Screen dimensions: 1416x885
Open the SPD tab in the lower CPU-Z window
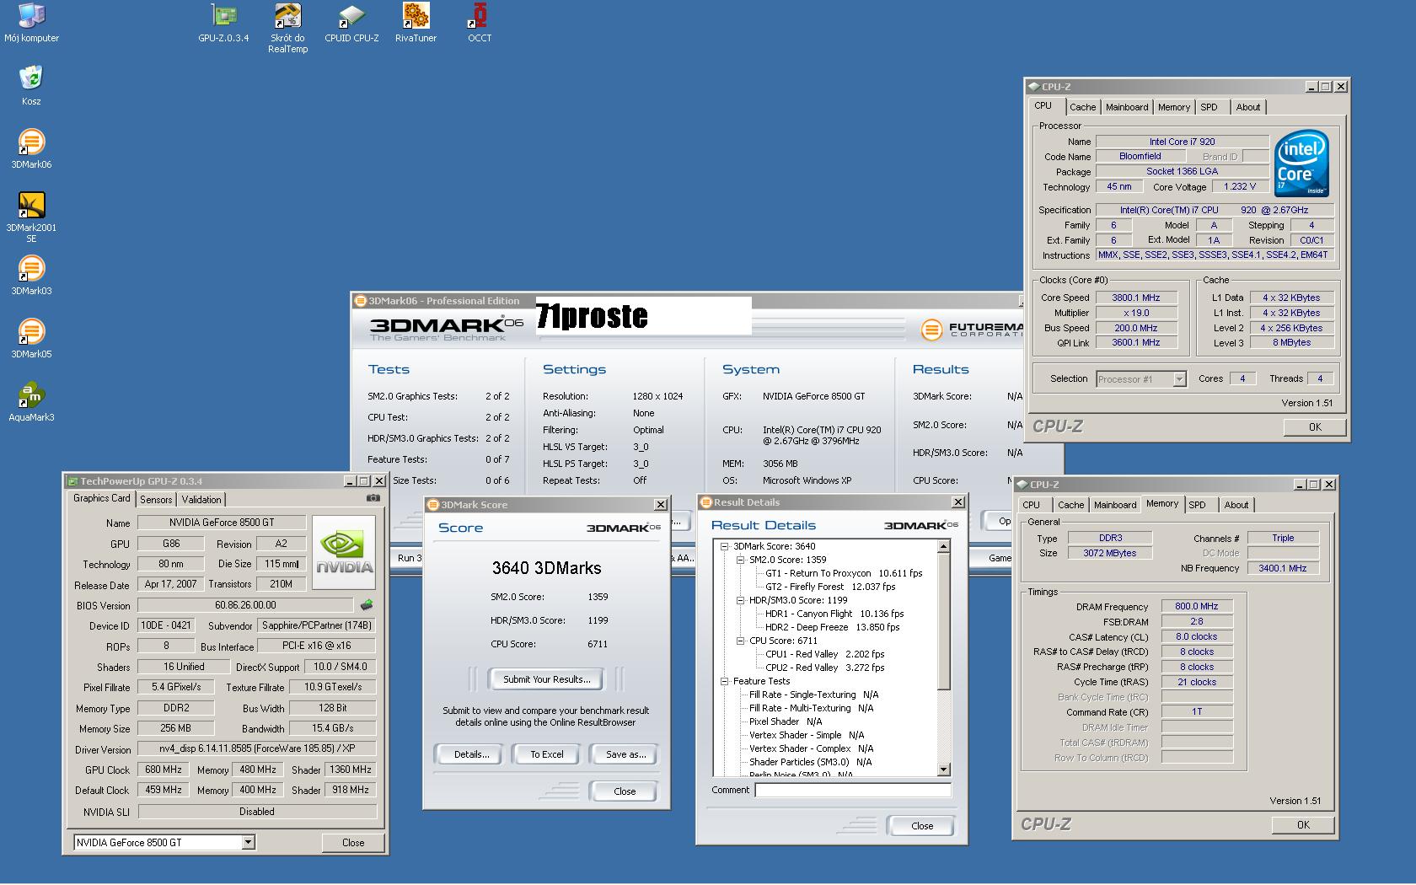(1197, 505)
